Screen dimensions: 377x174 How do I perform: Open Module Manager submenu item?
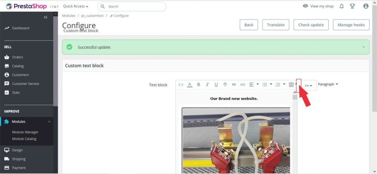[25, 132]
